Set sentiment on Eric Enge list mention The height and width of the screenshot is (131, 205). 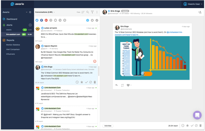coord(77,82)
